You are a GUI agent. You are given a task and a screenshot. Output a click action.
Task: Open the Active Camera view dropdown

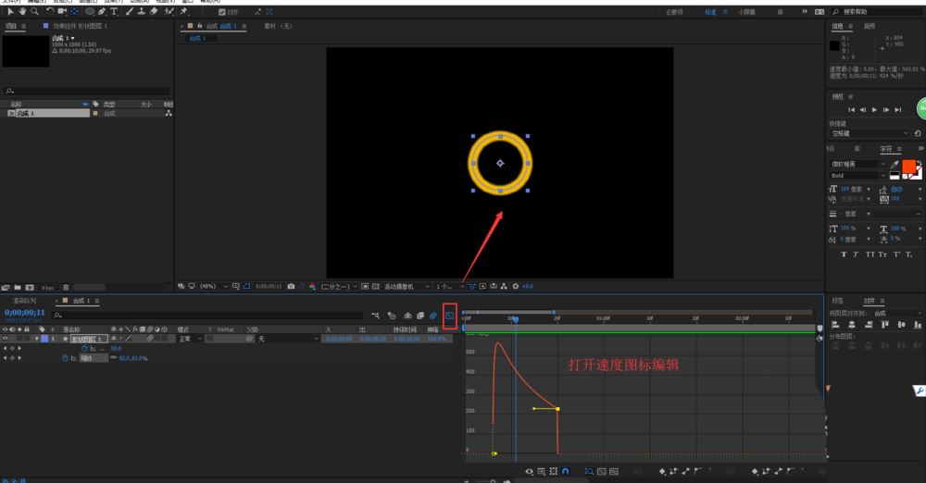(x=407, y=286)
